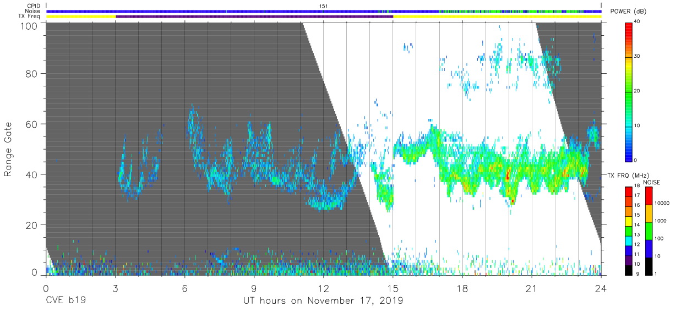Click the purple segment of the TX Freq strip

click(x=254, y=17)
